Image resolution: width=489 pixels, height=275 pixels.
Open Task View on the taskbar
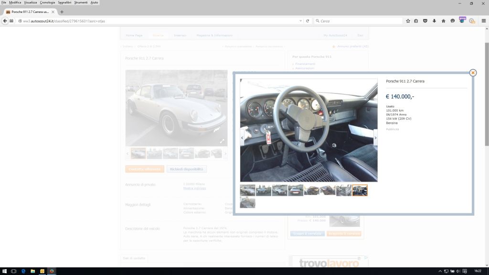(13, 271)
